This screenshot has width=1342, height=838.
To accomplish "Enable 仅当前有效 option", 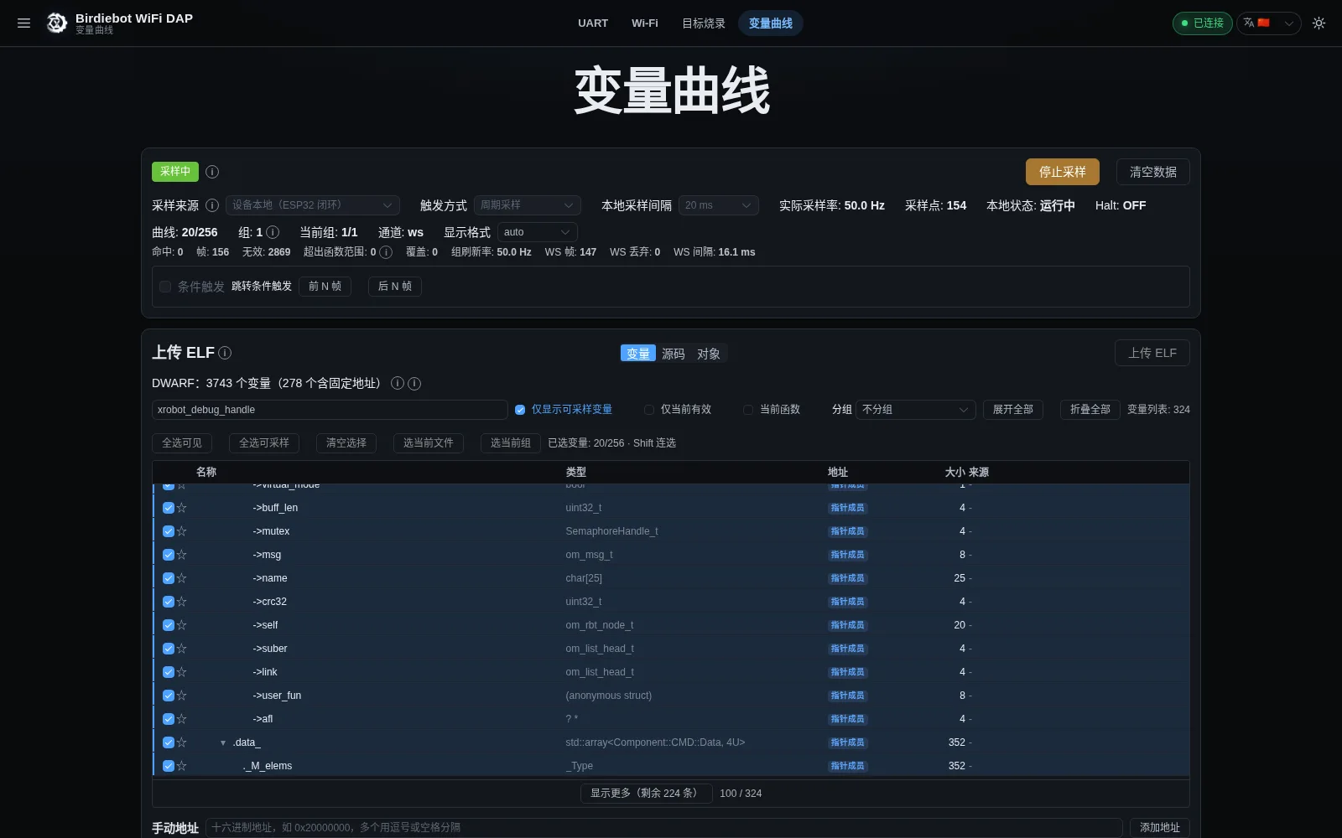I will (649, 410).
